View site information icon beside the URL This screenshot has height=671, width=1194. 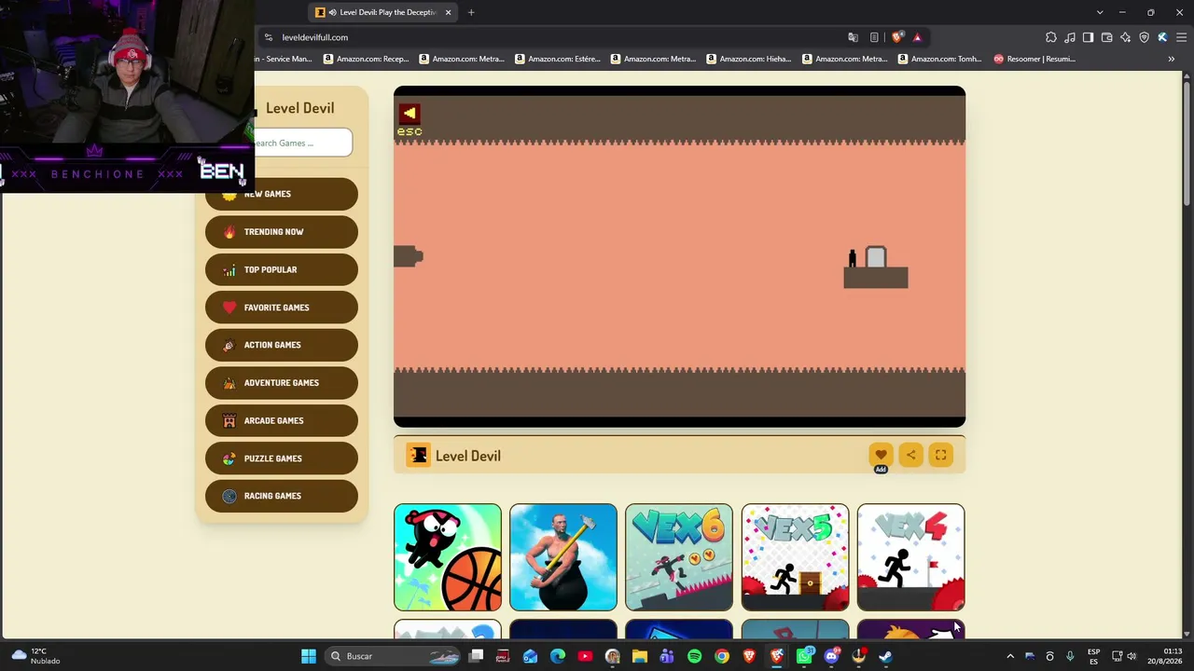(269, 37)
